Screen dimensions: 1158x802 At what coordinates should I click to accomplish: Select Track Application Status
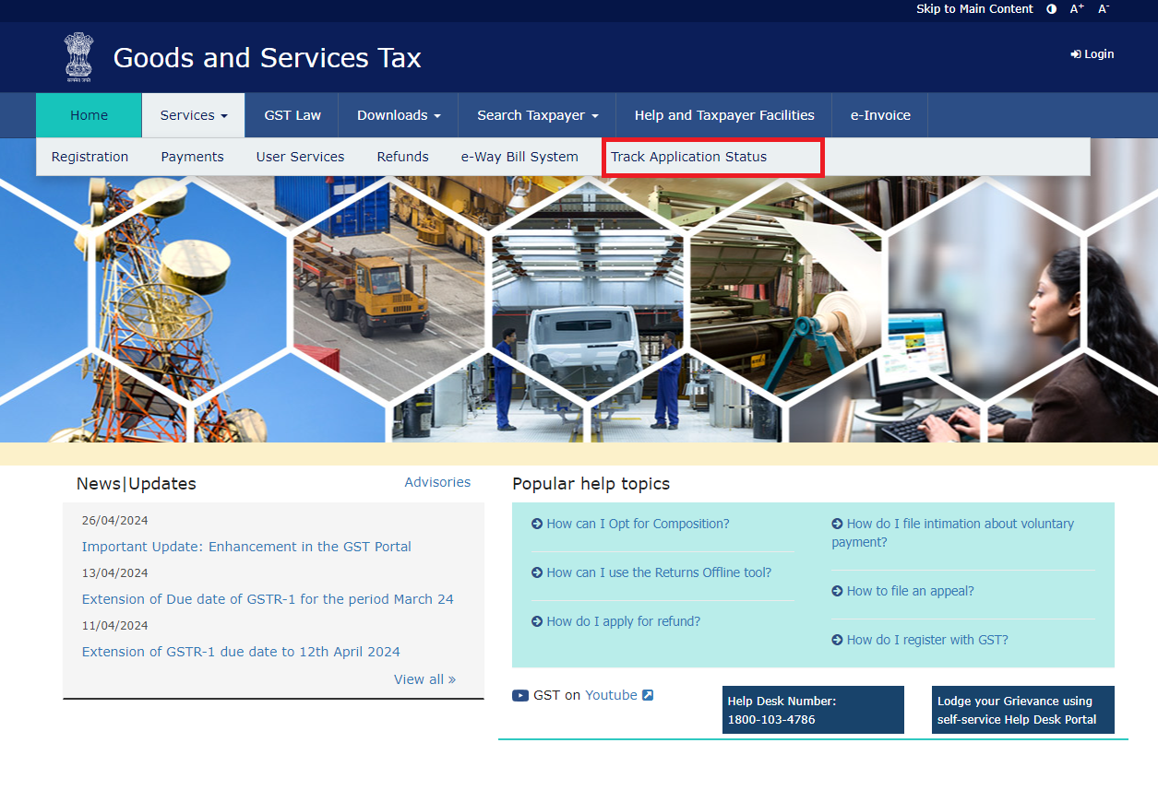688,157
